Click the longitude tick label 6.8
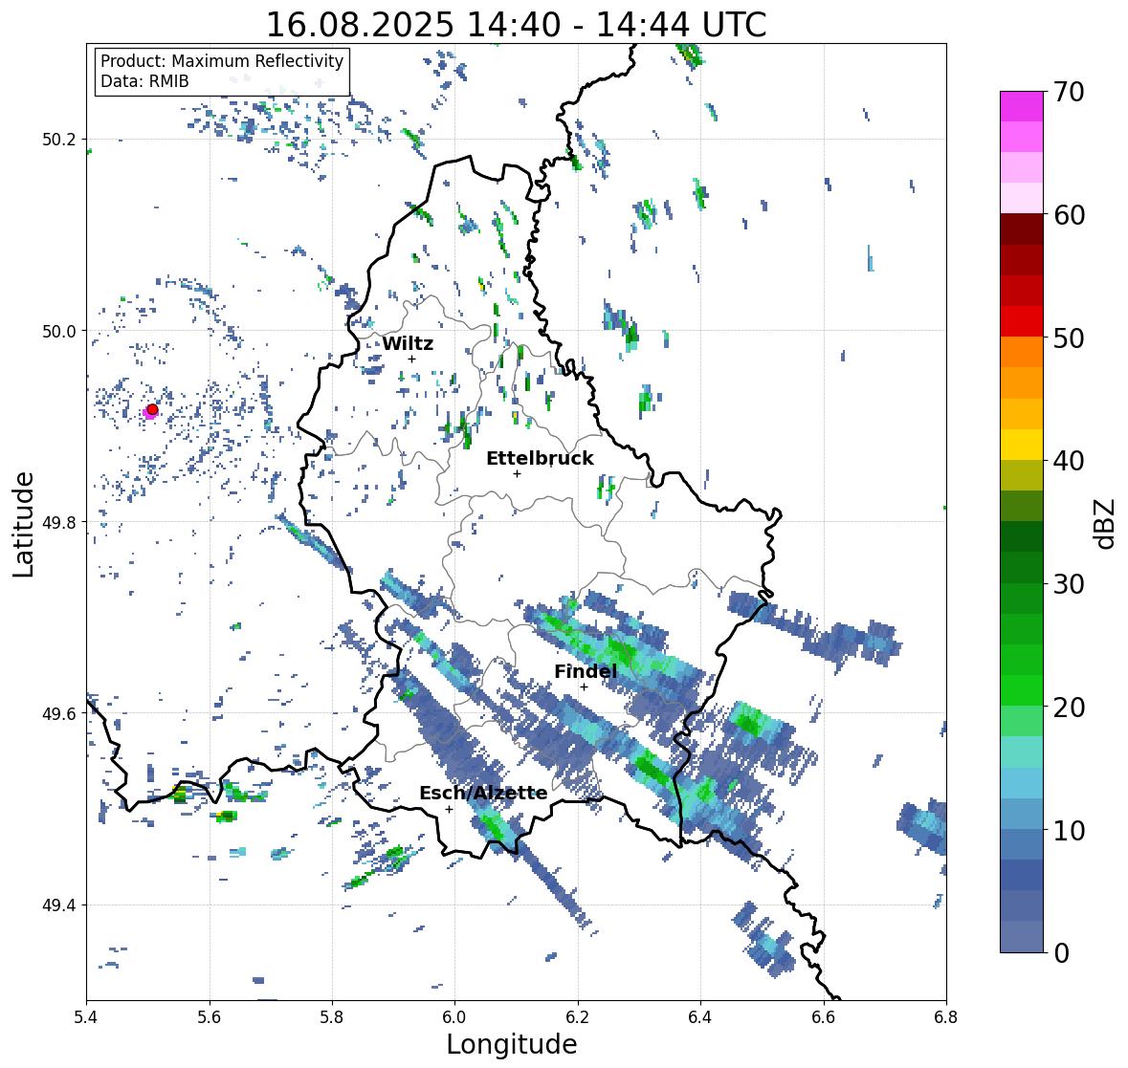The image size is (1128, 1068). tap(946, 1016)
